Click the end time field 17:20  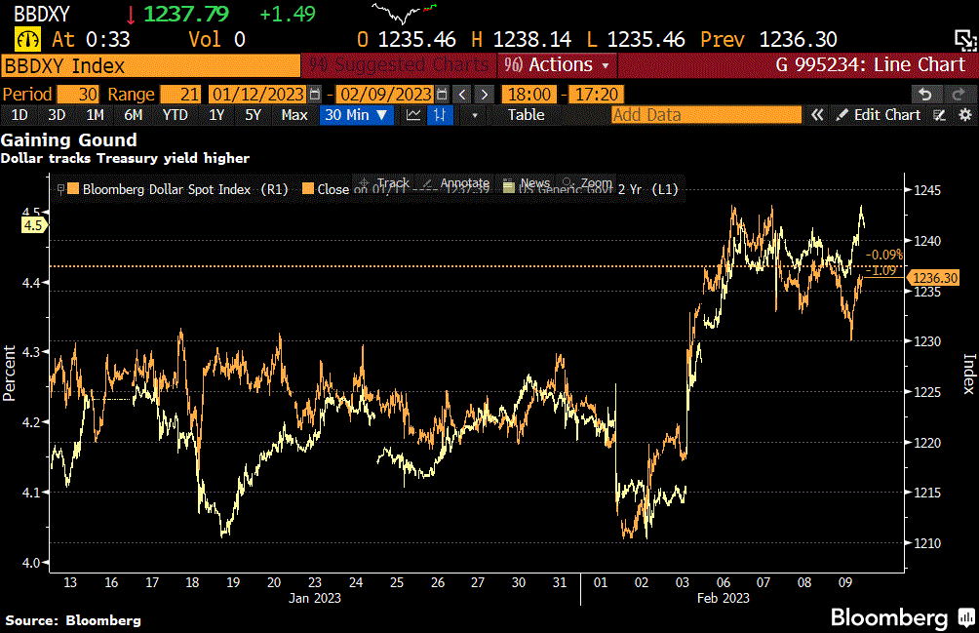596,95
